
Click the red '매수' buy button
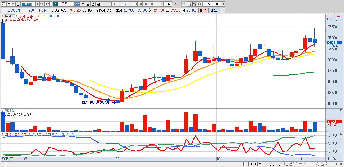point(203,10)
